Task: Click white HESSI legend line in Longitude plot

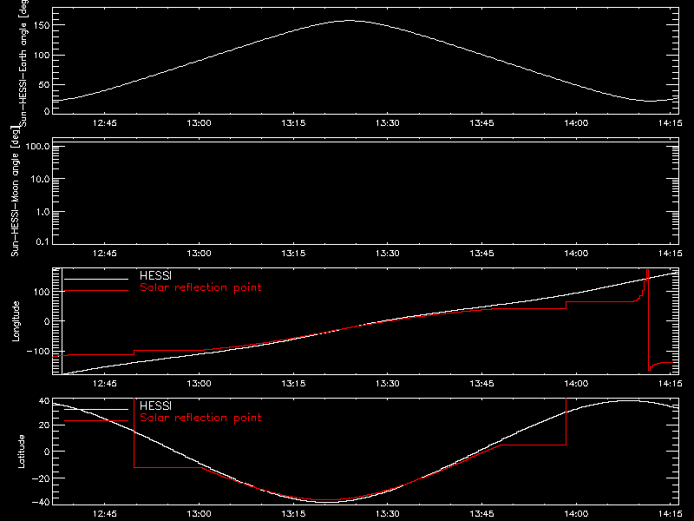Action: 96,279
